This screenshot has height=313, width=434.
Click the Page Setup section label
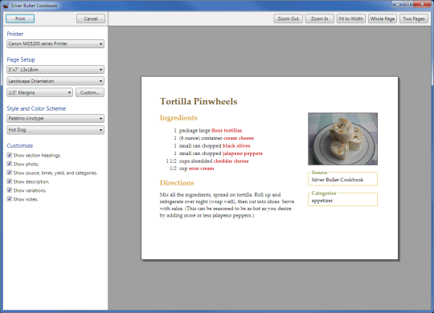21,59
